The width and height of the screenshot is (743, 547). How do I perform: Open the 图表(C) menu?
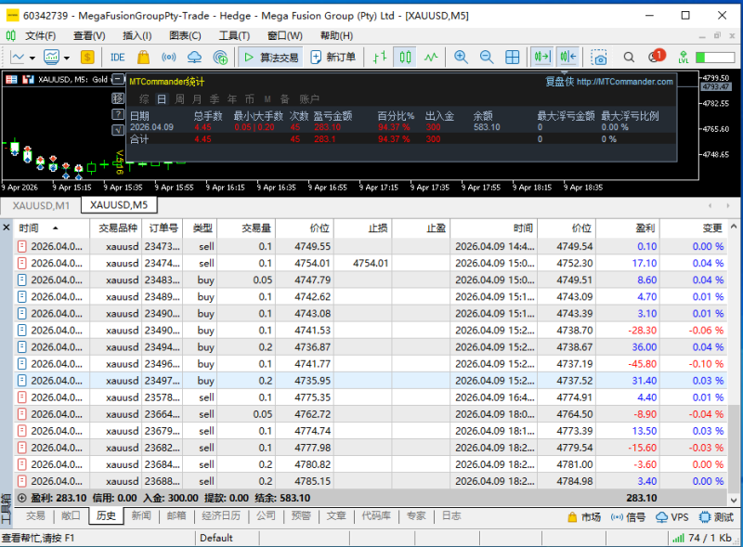coord(186,35)
